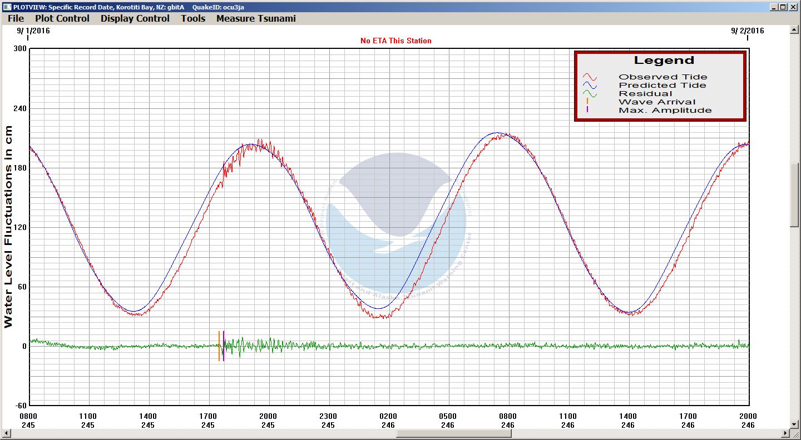Open the Plot Control menu

pyautogui.click(x=62, y=18)
